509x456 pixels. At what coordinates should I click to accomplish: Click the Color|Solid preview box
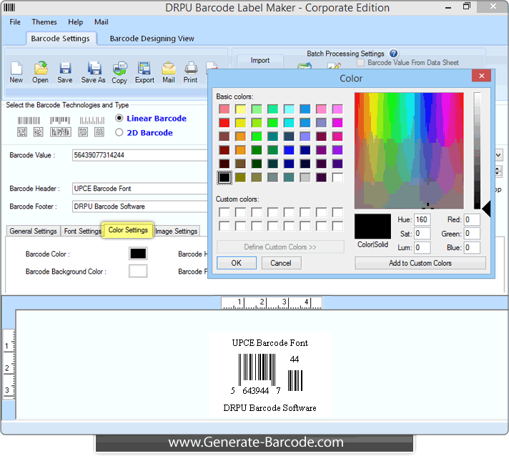tap(372, 227)
